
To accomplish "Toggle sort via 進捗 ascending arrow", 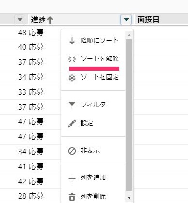I will point(50,20).
